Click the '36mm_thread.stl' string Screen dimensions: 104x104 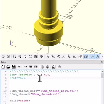pos(45,94)
